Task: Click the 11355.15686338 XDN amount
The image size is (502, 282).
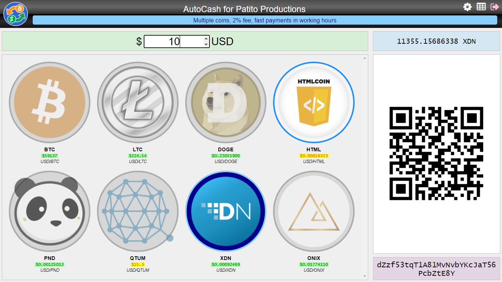Action: (x=436, y=41)
